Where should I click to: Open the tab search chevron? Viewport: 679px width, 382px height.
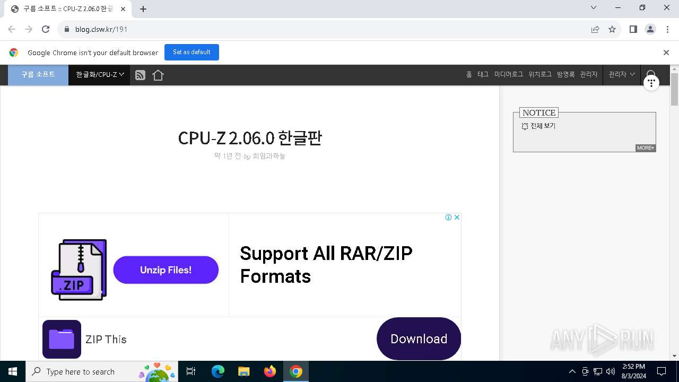click(594, 8)
